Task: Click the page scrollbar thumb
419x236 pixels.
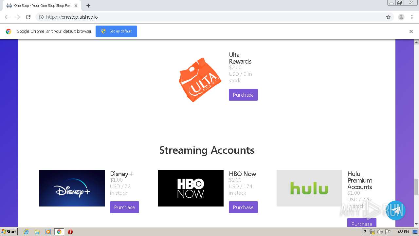Action: coord(416,187)
